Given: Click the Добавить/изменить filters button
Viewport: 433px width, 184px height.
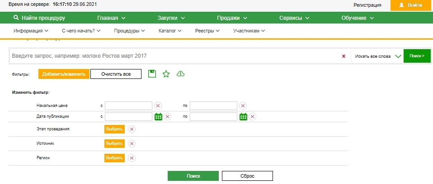Looking at the screenshot, I should coord(63,74).
